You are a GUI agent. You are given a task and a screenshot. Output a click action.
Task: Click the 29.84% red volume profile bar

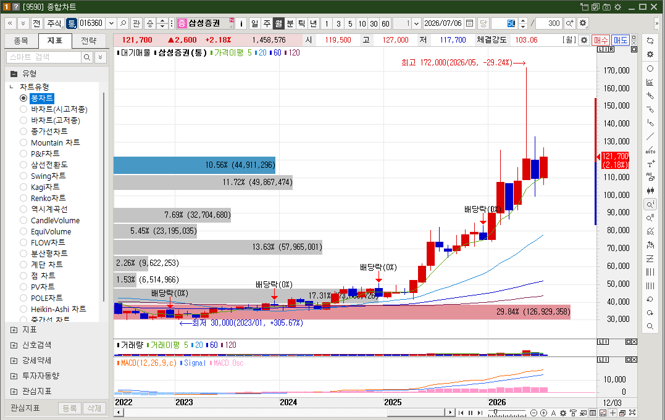pyautogui.click(x=342, y=312)
